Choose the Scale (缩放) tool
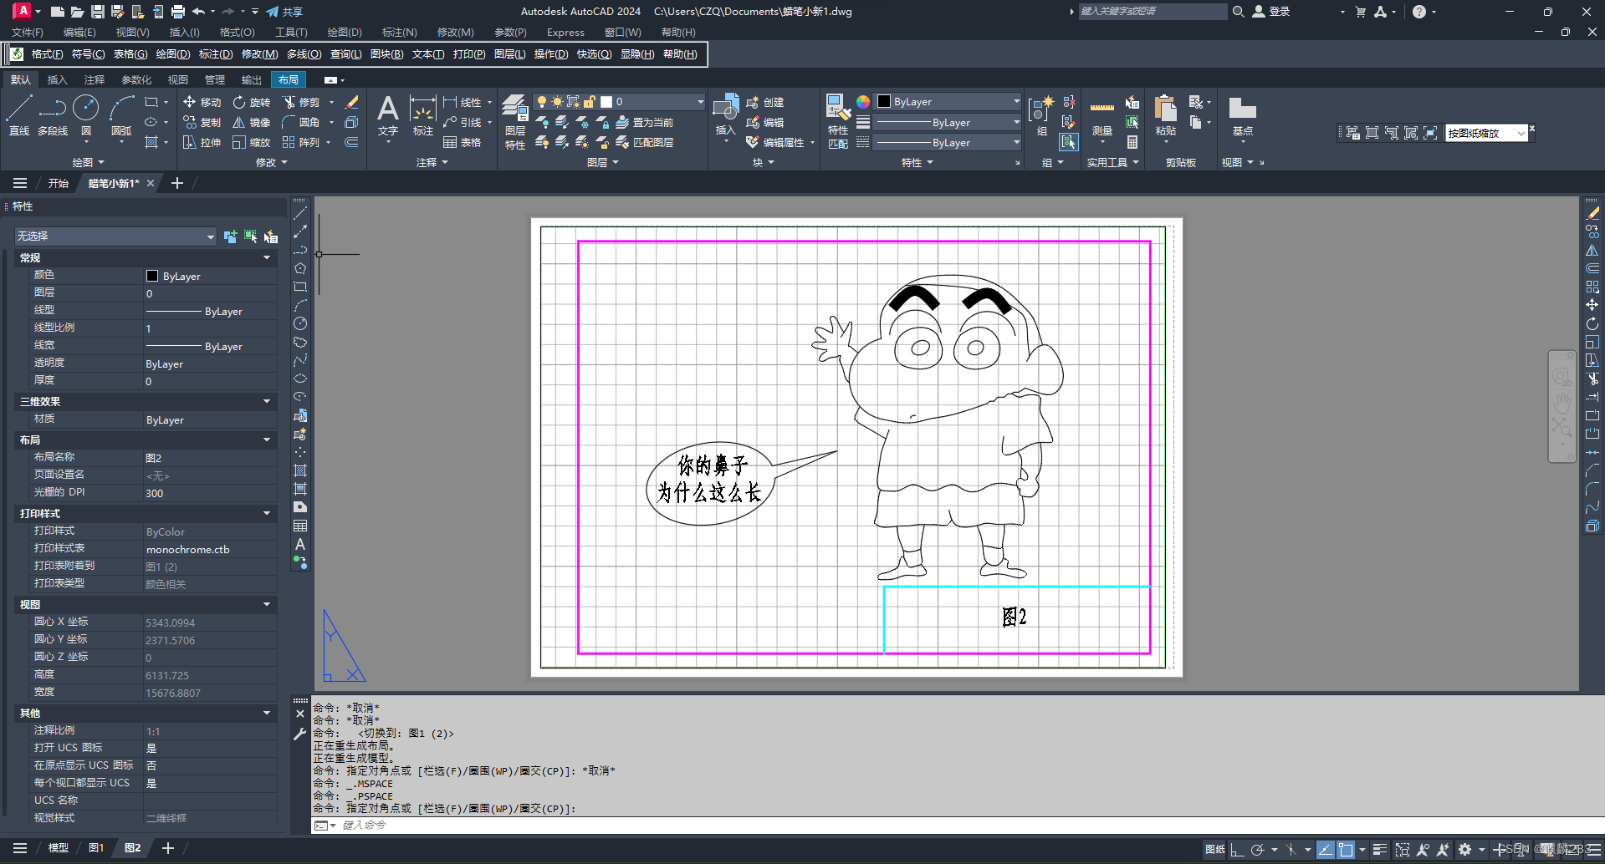The width and height of the screenshot is (1605, 864). 252,142
